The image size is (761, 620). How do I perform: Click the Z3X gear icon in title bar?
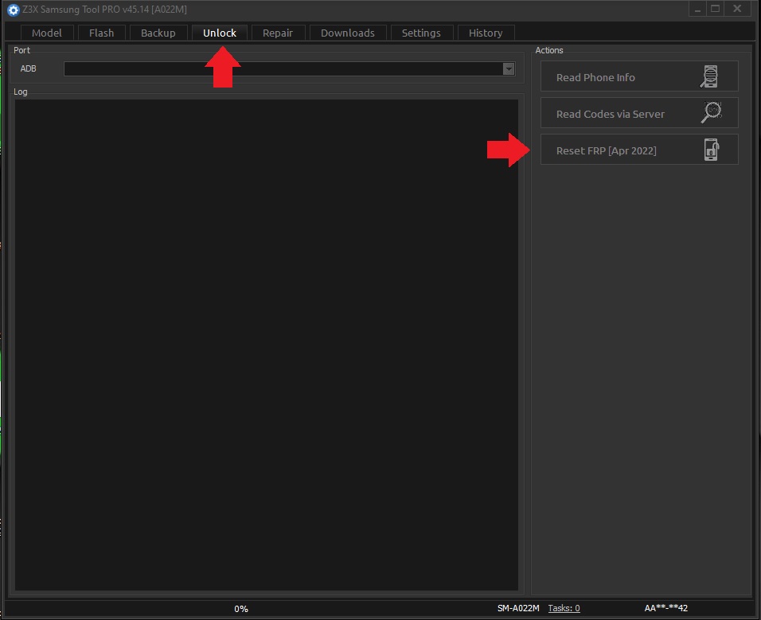tap(13, 10)
